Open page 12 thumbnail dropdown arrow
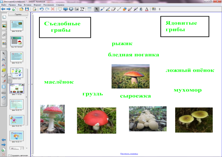This screenshot has width=222, height=157. point(22,84)
